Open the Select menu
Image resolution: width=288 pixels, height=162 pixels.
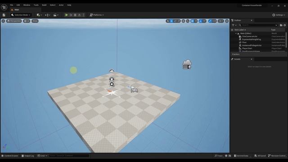53,5
